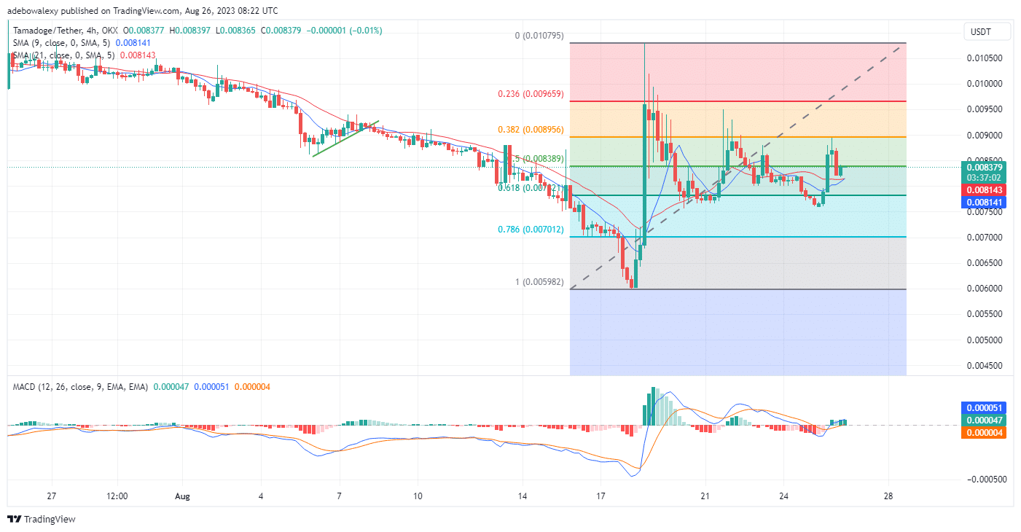This screenshot has width=1021, height=532.
Task: Select the Tamadoge/Tether, 4h, OKX symbol title
Action: [66, 31]
